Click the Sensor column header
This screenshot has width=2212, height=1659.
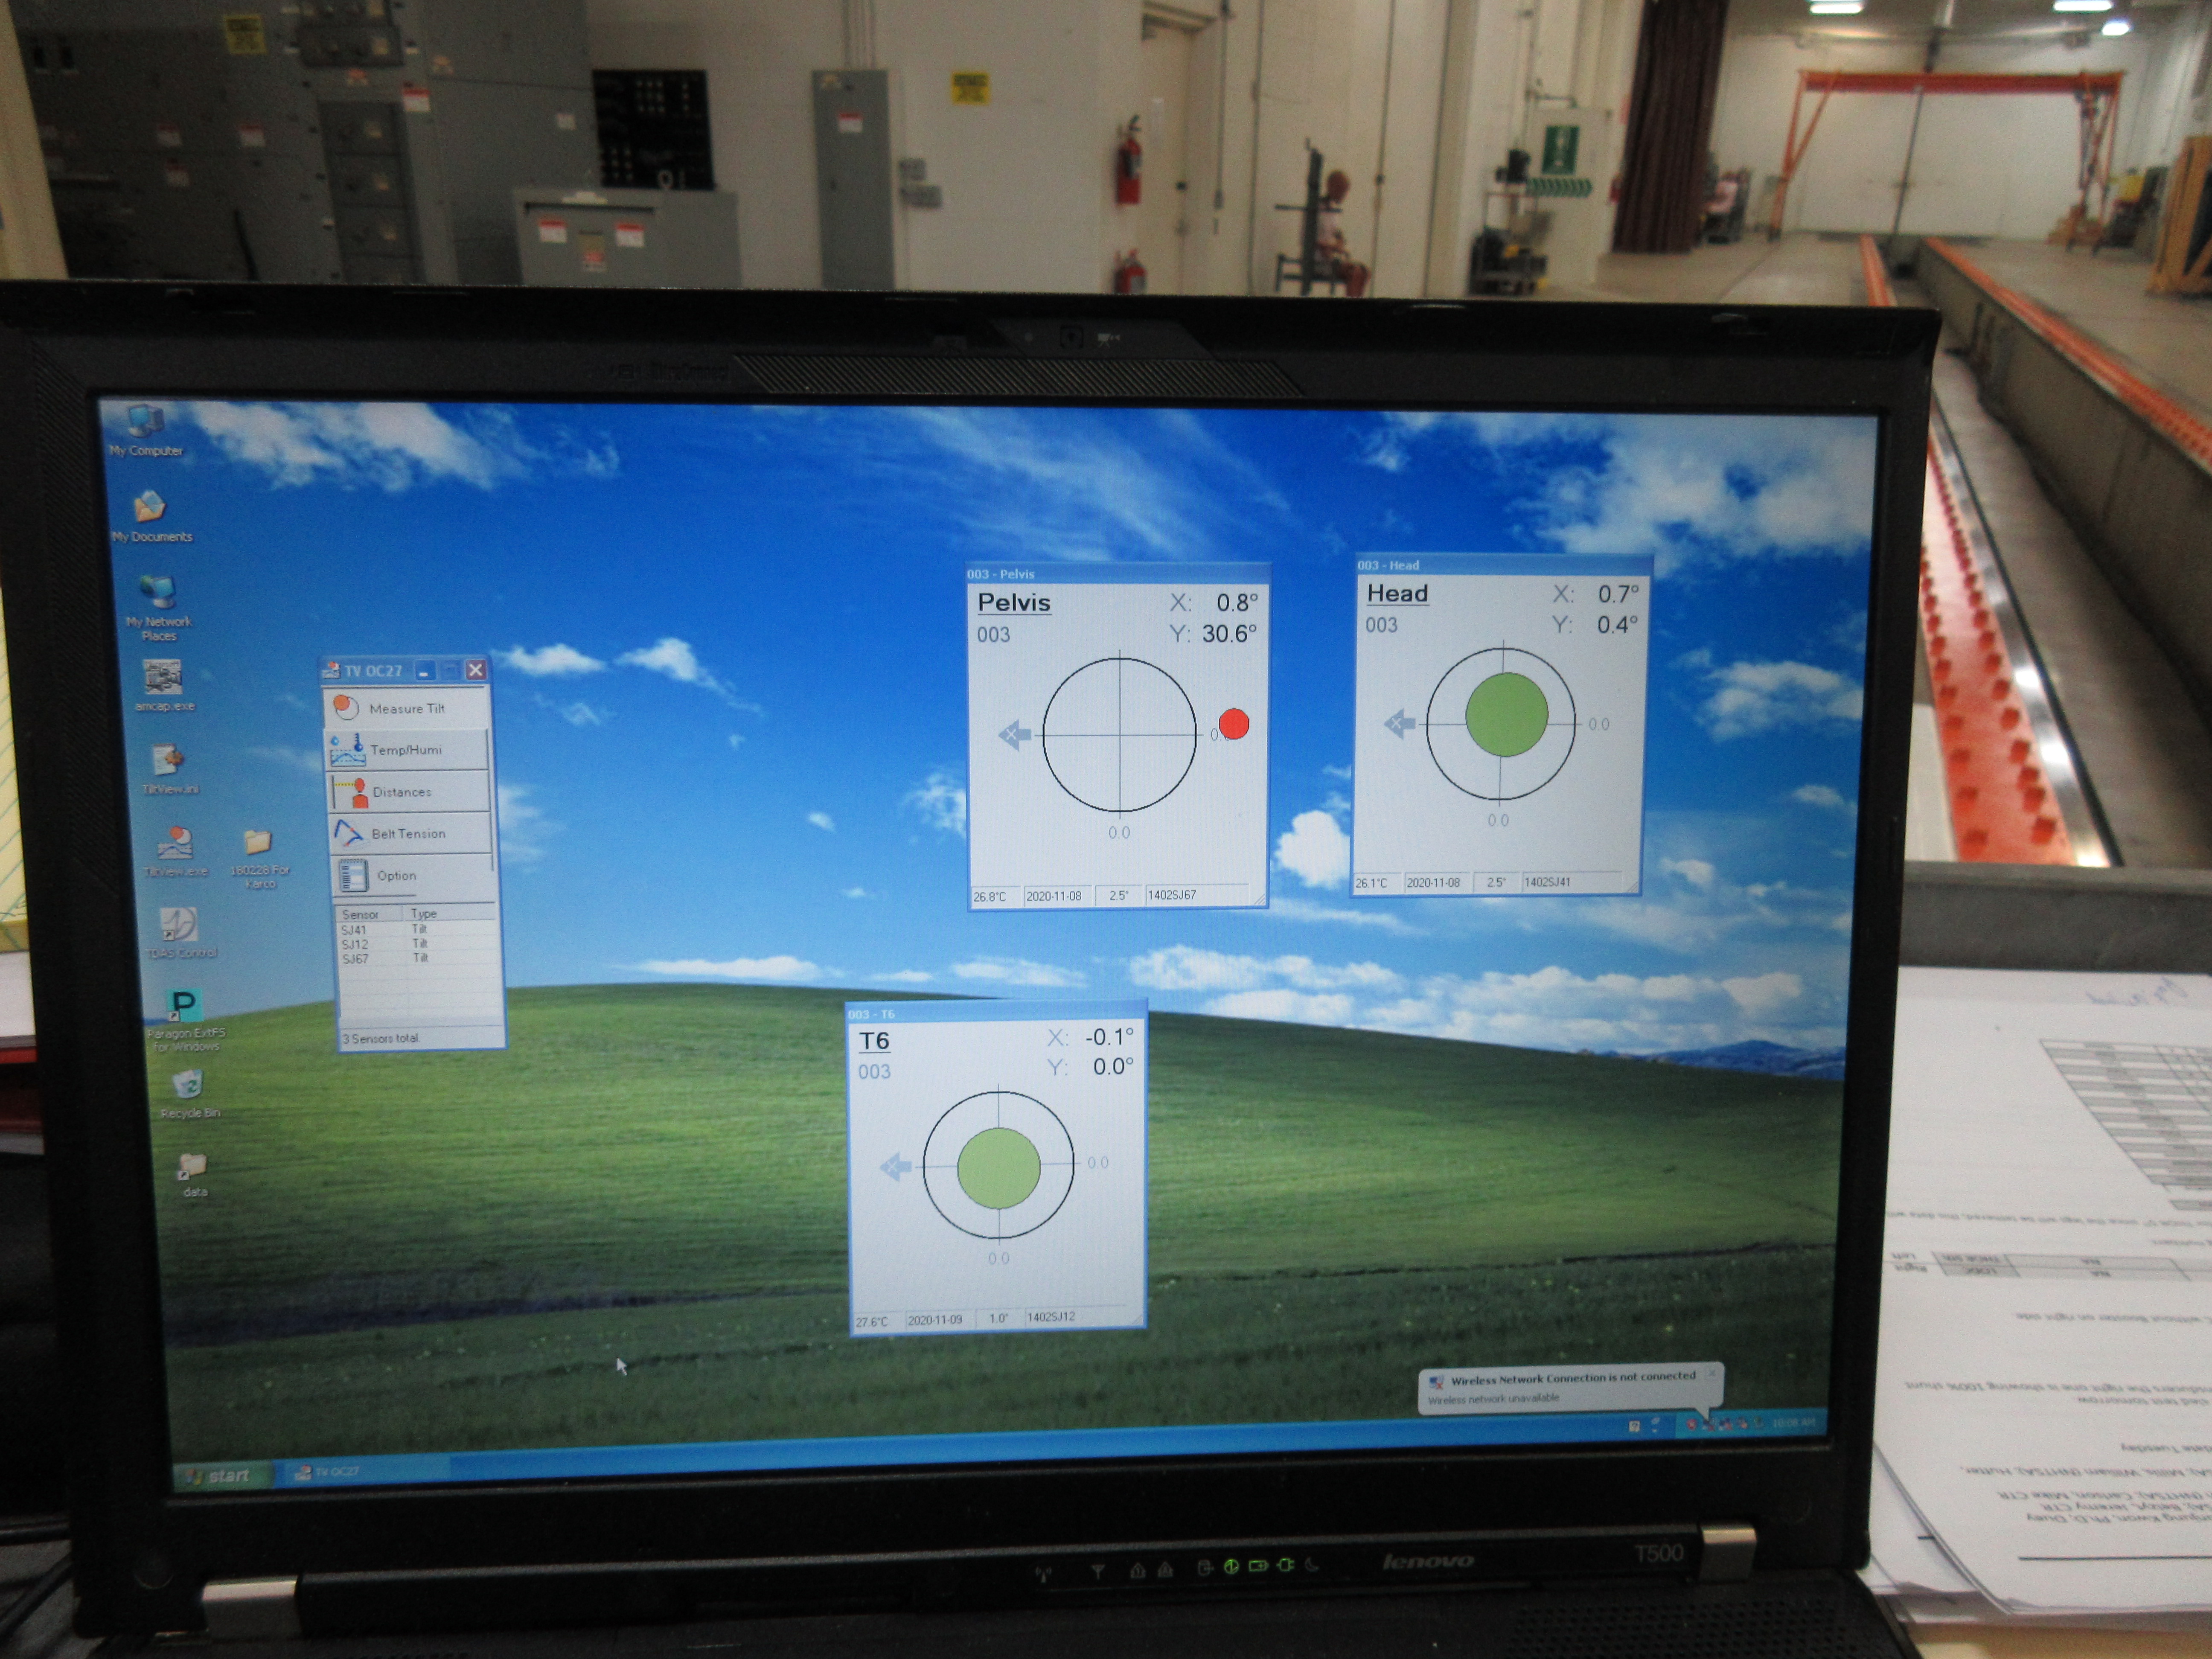(x=369, y=914)
